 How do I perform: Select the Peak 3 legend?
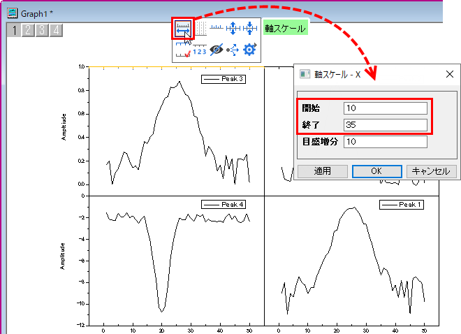pyautogui.click(x=224, y=79)
